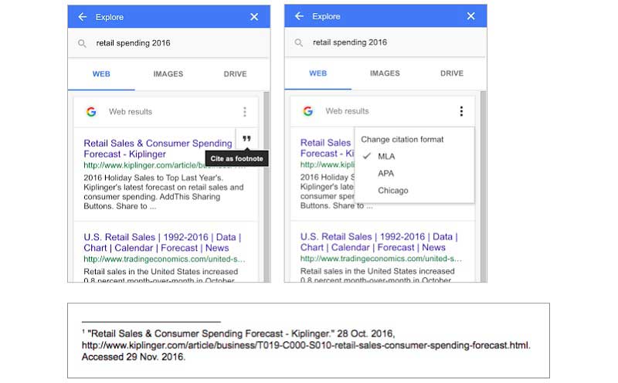Viewport: 618px width, 383px height.
Task: Click 'Accessed 29 Nov. 2016.' footnote text
Action: pos(133,357)
